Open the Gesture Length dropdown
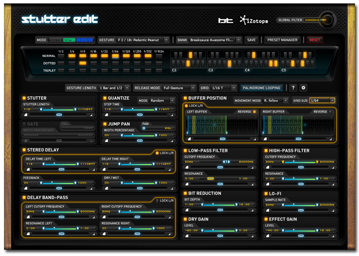This screenshot has width=359, height=256. pos(114,88)
